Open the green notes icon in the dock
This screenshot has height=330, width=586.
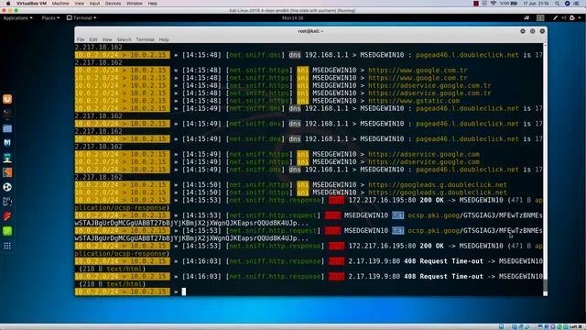(7, 231)
